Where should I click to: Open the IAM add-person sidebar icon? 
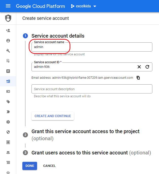(x=8, y=30)
